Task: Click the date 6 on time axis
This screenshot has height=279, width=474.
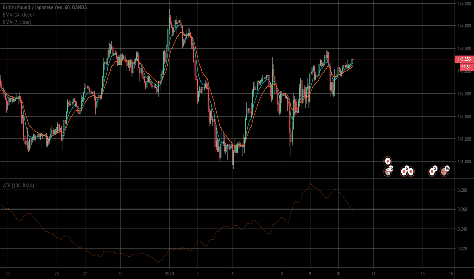Action: coord(232,273)
